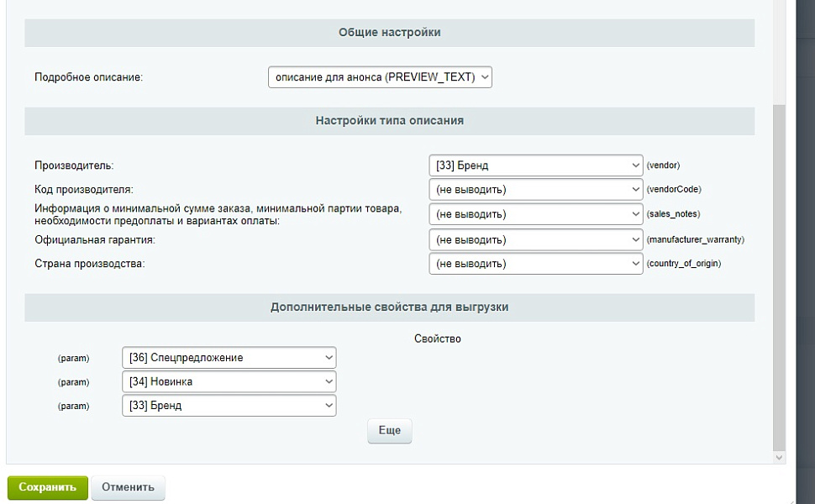The width and height of the screenshot is (815, 504).
Task: Click the Дополнительные свойства для выгрузки header
Action: 389,307
